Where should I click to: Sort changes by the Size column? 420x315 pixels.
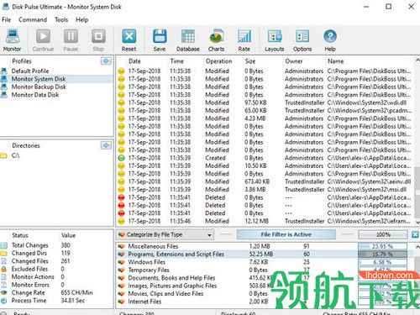pyautogui.click(x=250, y=61)
